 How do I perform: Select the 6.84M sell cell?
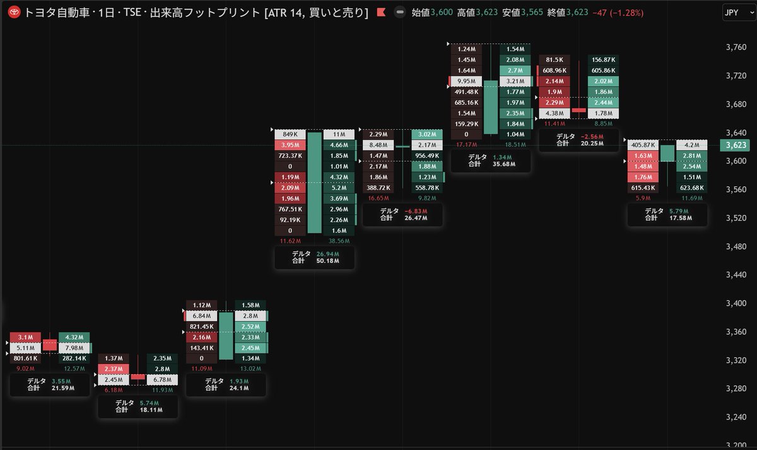click(x=202, y=316)
